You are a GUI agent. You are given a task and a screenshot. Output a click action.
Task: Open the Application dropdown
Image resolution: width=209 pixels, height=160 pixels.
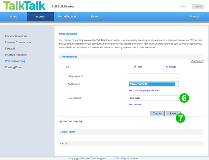(x=154, y=84)
